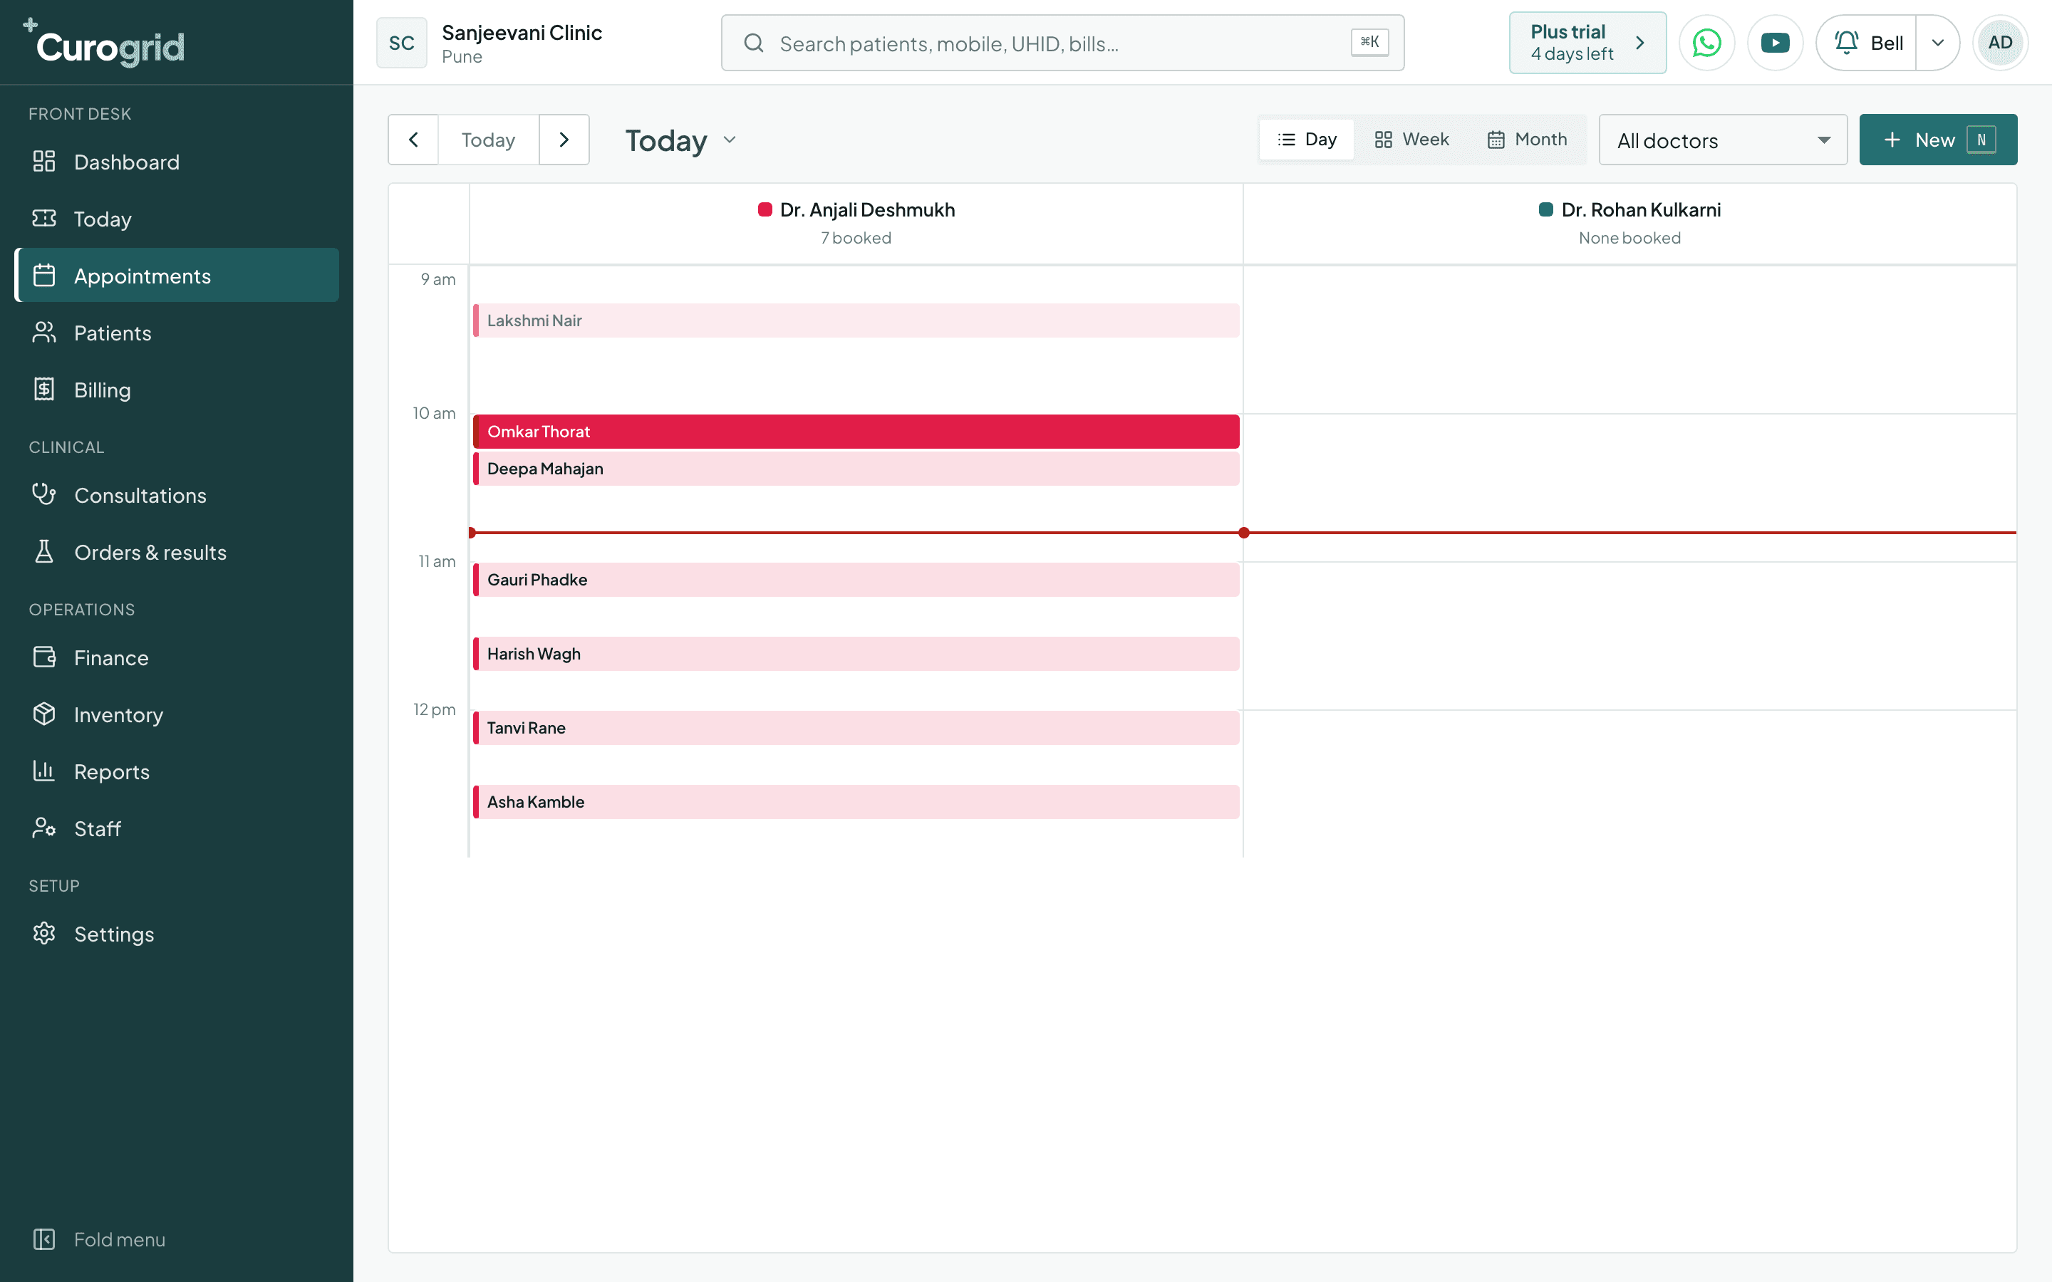2052x1282 pixels.
Task: Click the Inventory box icon
Action: [44, 714]
